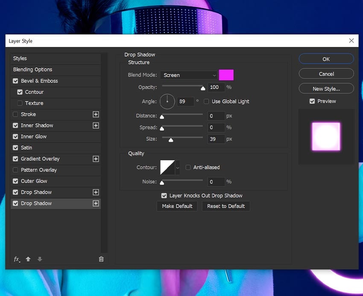Click the Noise slider handle
Viewport: 363px width, 296px height.
coord(162,183)
